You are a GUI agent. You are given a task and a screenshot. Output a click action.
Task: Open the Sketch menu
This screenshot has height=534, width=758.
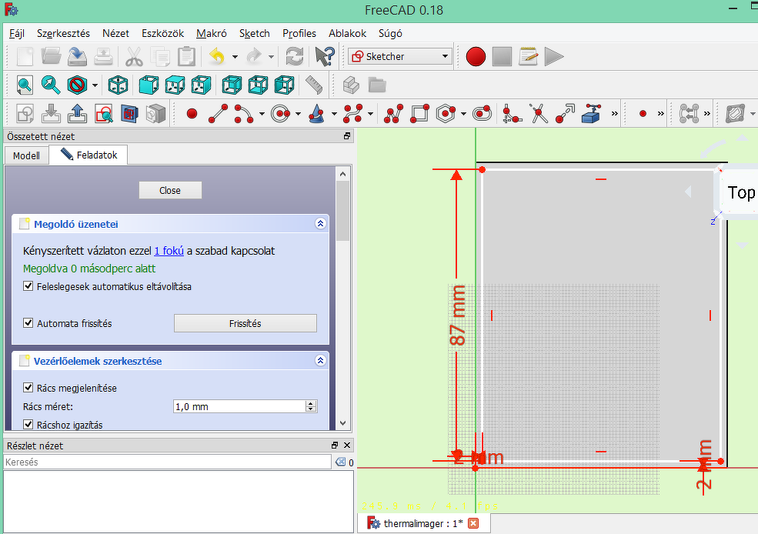point(254,33)
